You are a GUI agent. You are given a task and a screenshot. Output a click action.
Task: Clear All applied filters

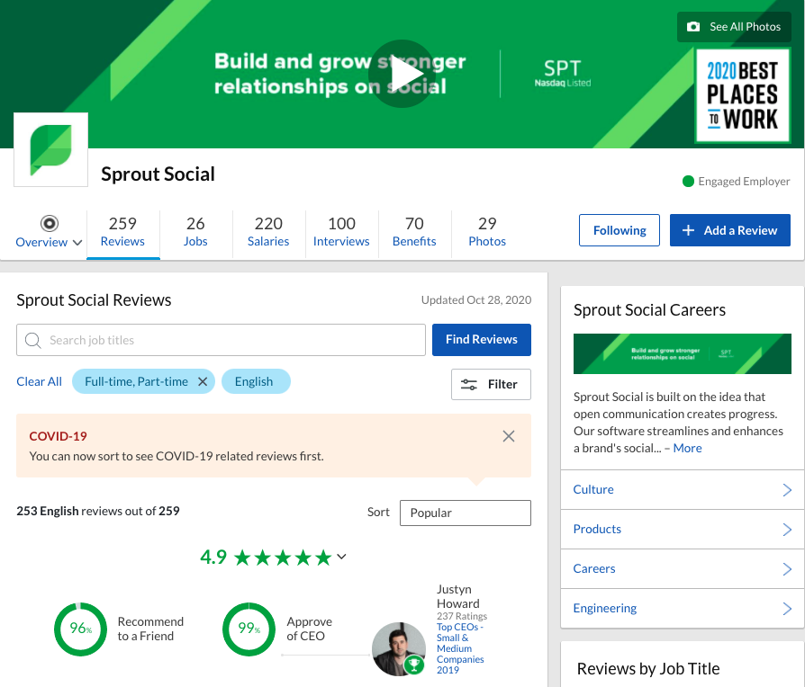pos(39,381)
